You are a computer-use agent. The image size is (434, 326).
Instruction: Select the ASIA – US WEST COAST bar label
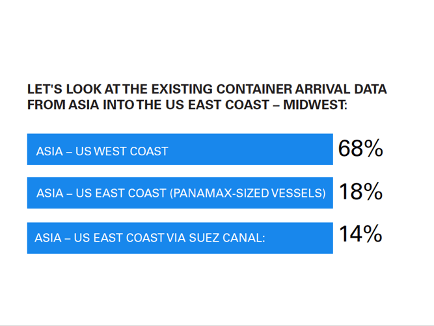[x=102, y=151]
